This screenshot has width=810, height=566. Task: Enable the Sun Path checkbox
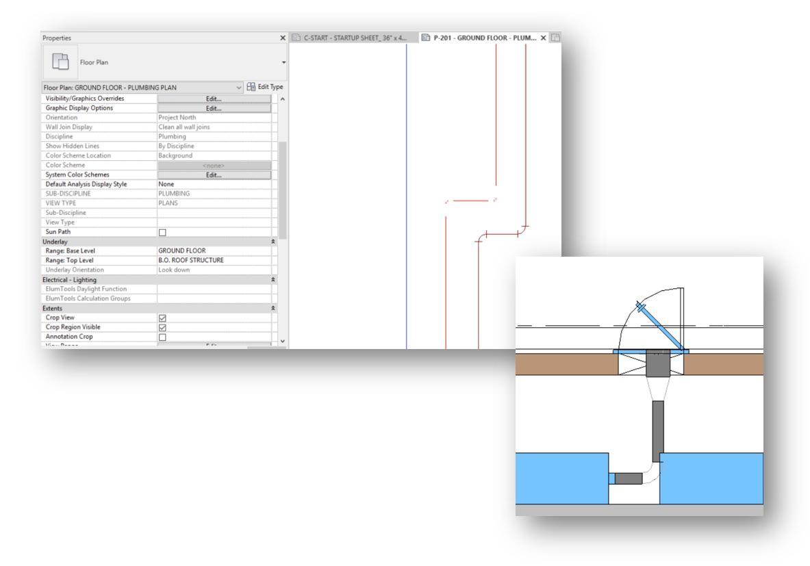[162, 231]
